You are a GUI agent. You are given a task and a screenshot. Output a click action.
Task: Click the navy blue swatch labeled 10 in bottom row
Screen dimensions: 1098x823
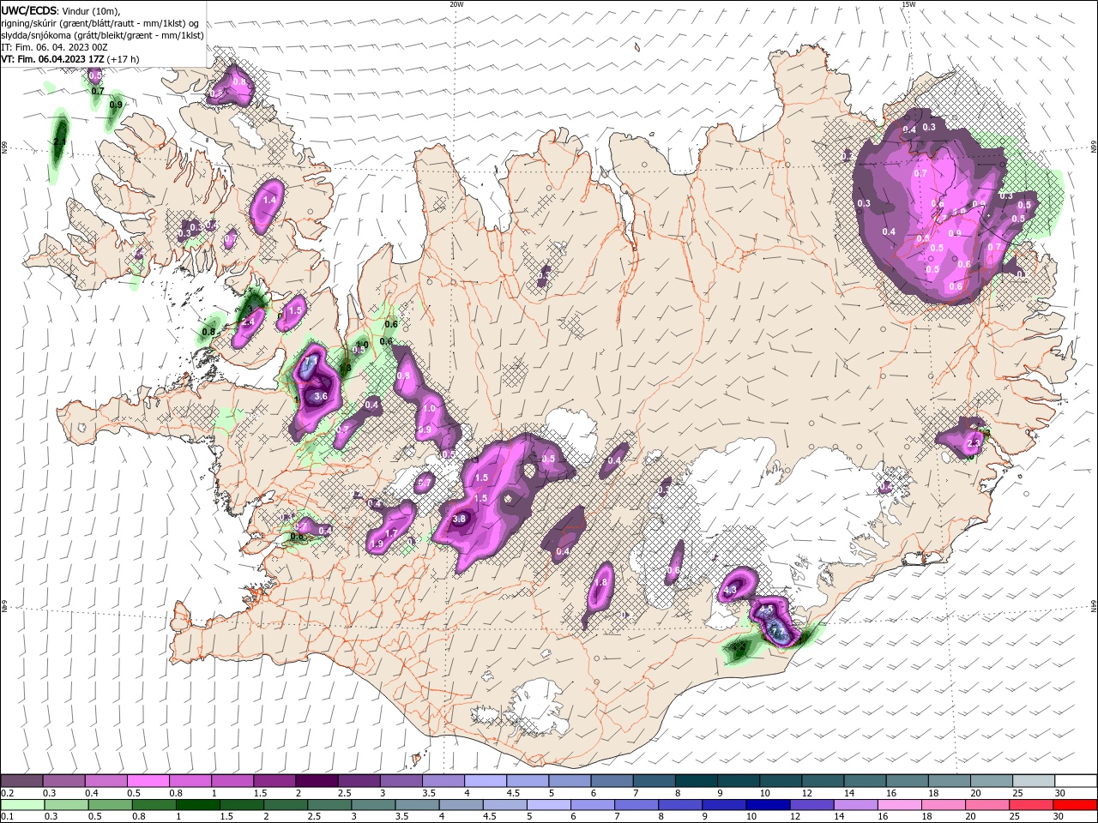[x=769, y=805]
